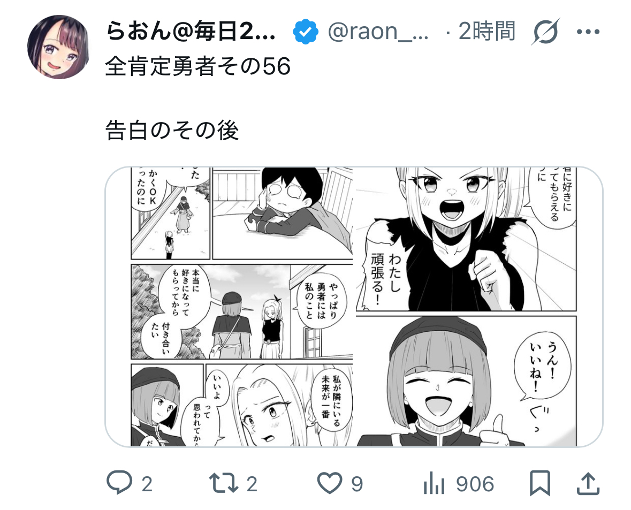The height and width of the screenshot is (510, 631).
Task: Open the author's profile avatar
Action: (x=58, y=47)
